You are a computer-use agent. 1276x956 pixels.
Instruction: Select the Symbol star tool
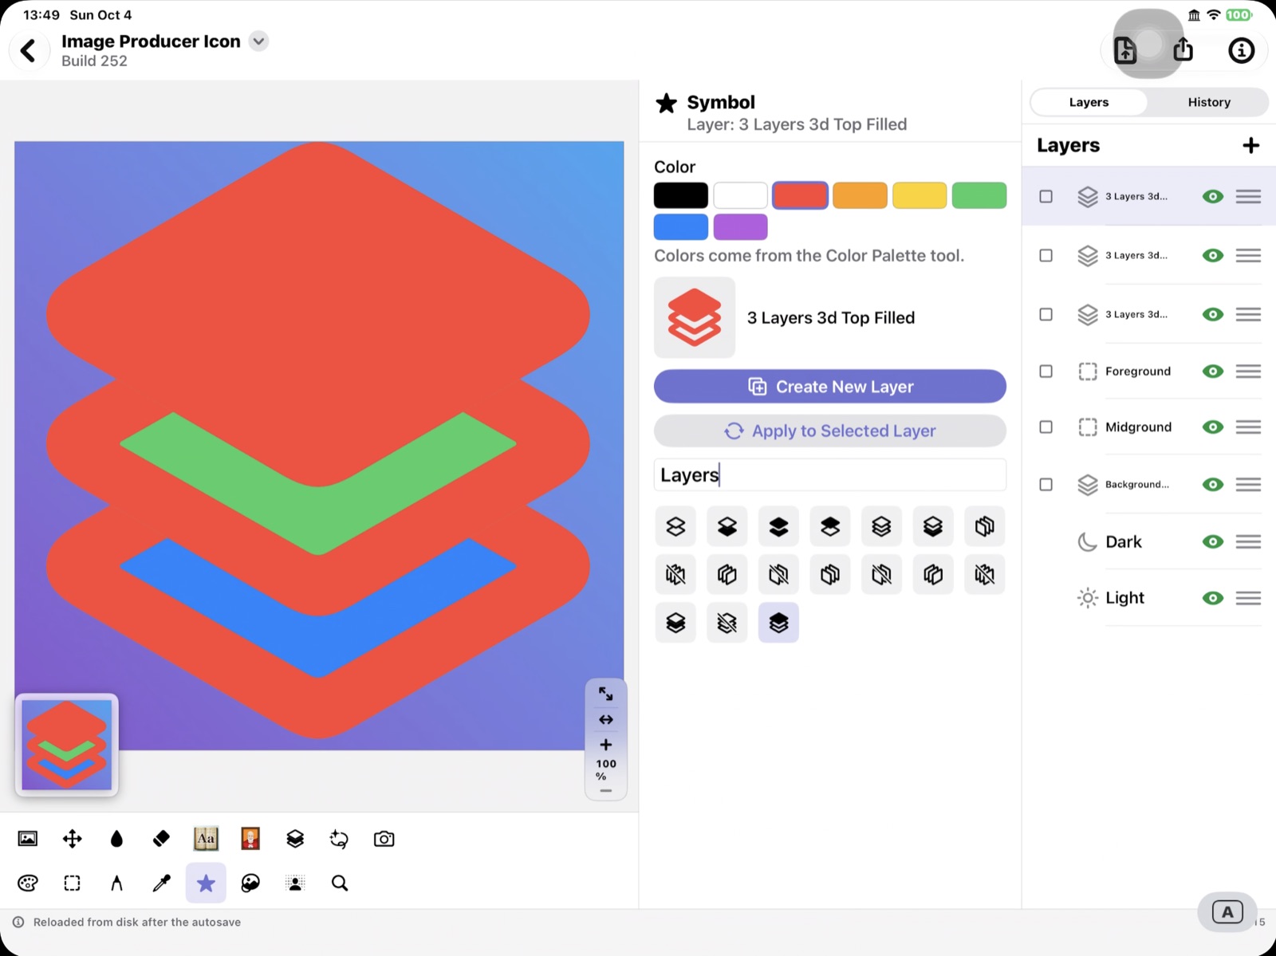[x=206, y=883]
